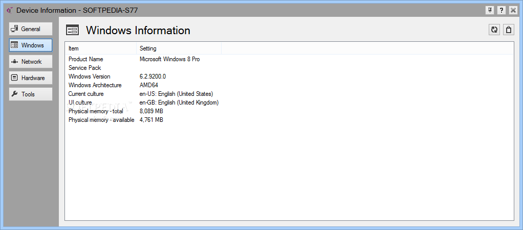
Task: Select the Current culture row
Action: click(x=143, y=94)
